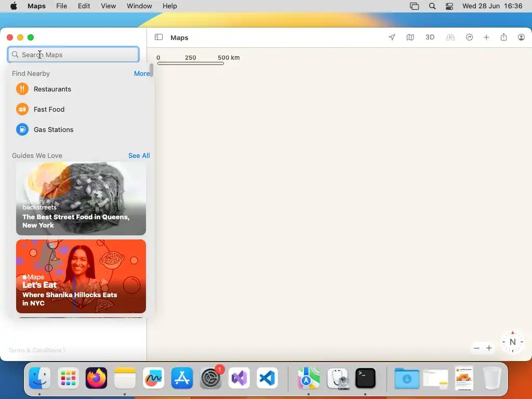Close the Maps window
Screen dimensions: 532x399
point(10,37)
